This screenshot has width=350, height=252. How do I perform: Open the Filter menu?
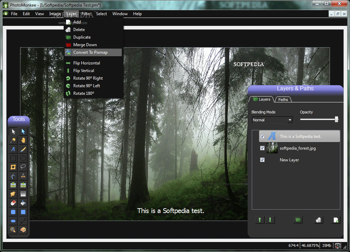pyautogui.click(x=86, y=14)
